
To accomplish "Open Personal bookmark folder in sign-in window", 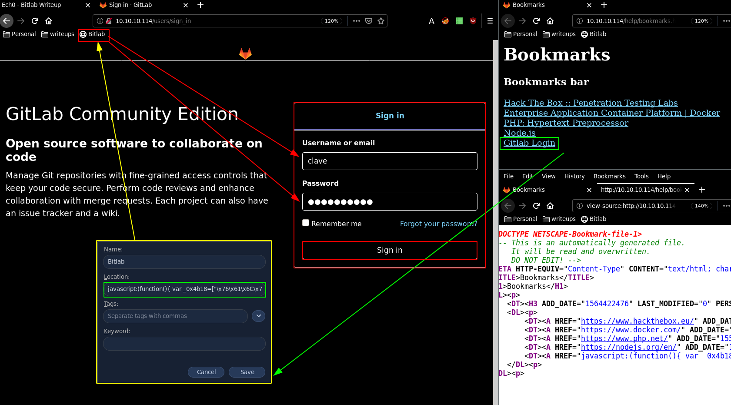I will (20, 34).
